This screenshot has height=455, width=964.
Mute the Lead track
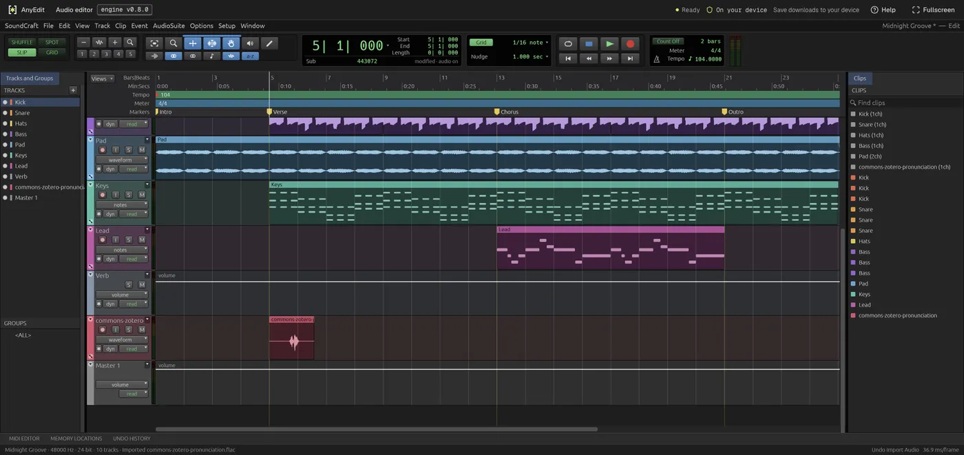[142, 240]
